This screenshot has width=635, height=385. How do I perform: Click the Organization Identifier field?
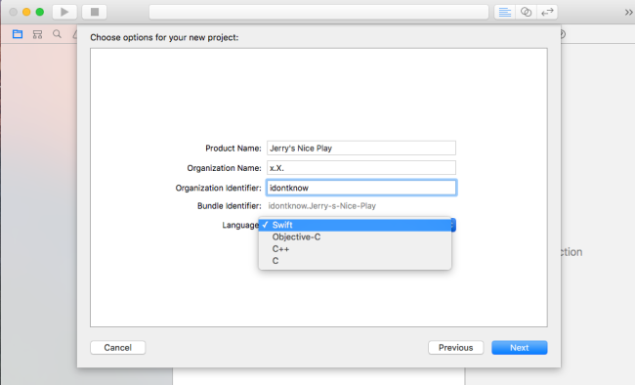point(361,188)
